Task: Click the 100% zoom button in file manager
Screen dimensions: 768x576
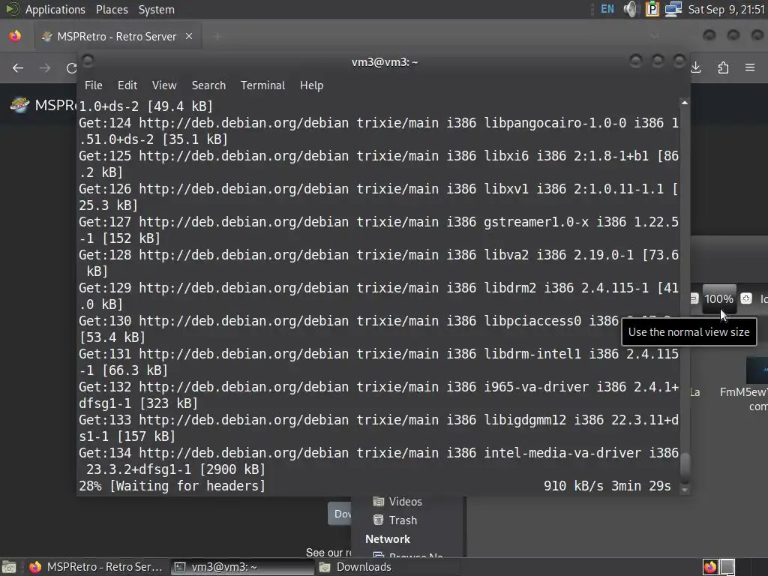Action: coord(719,298)
